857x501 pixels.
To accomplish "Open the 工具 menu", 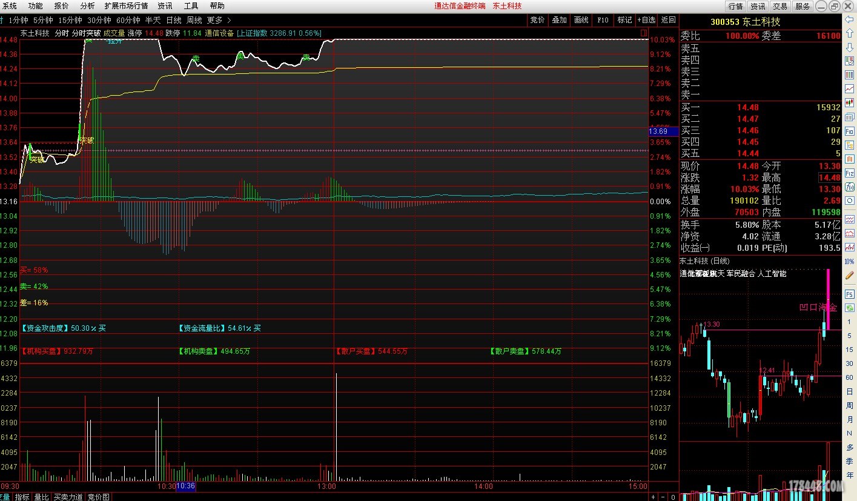I will (191, 5).
